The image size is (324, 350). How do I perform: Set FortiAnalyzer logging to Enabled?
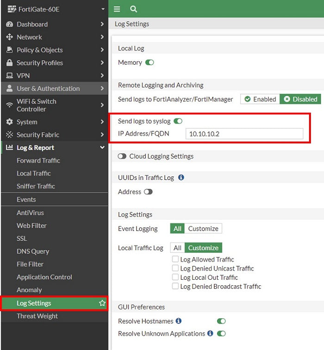(260, 99)
